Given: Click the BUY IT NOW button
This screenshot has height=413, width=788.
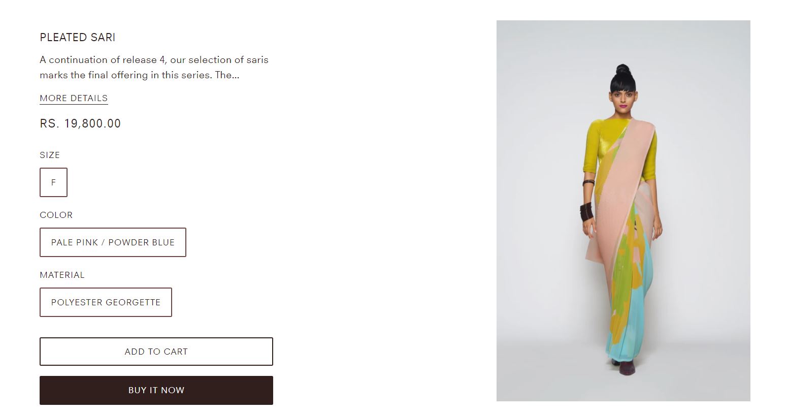Looking at the screenshot, I should (156, 390).
